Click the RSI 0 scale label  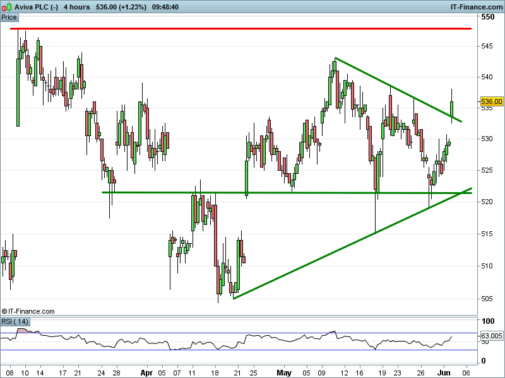coord(484,361)
